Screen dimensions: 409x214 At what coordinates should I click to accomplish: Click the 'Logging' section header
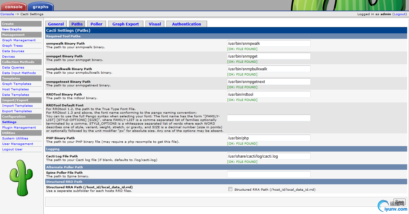[x=226, y=149]
